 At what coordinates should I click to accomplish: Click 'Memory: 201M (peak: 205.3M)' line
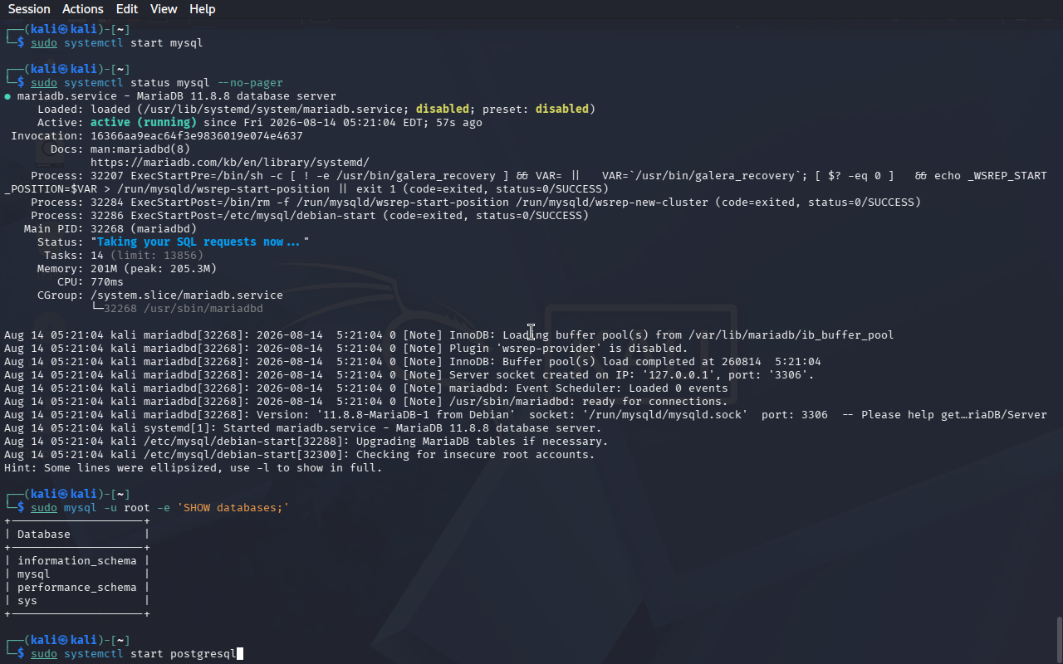tap(127, 269)
